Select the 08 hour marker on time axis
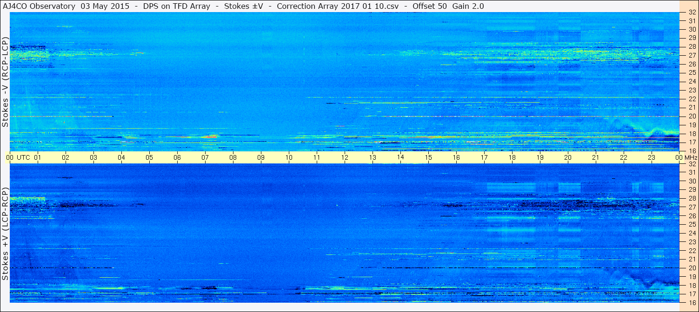 pyautogui.click(x=233, y=157)
